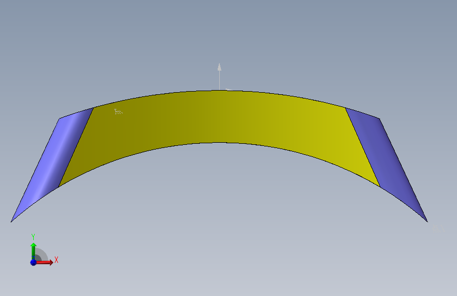The width and height of the screenshot is (457, 296).
Task: Click the small sketch relation symbol on the yellow surface
Action: 118,112
